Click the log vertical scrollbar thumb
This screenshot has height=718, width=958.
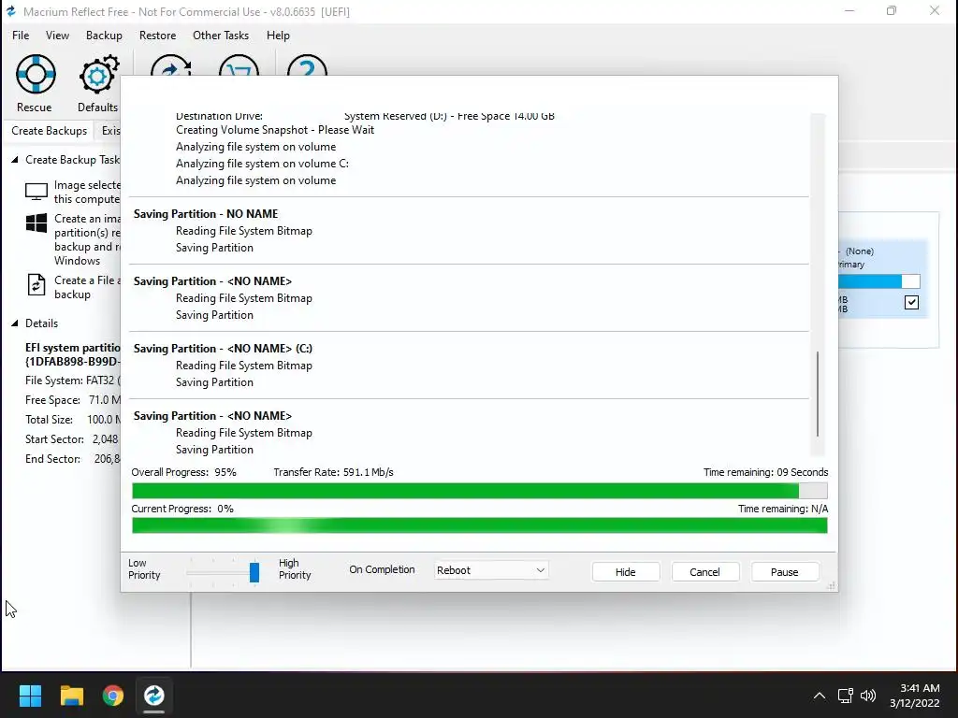[818, 394]
